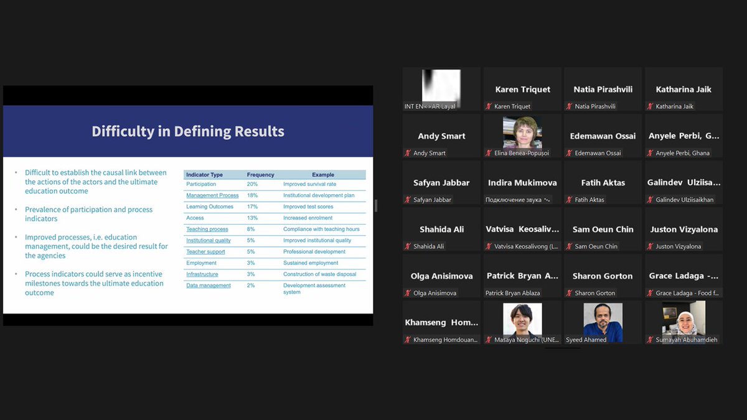Click the bullet starting Process indicators could serve

(x=94, y=283)
